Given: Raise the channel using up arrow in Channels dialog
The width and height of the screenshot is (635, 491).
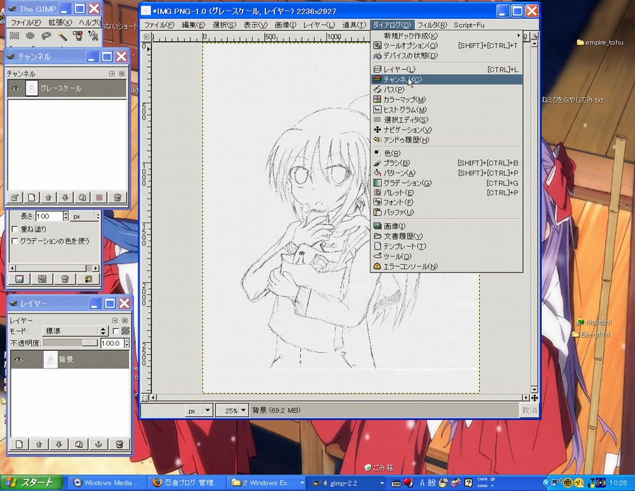Looking at the screenshot, I should 49,197.
